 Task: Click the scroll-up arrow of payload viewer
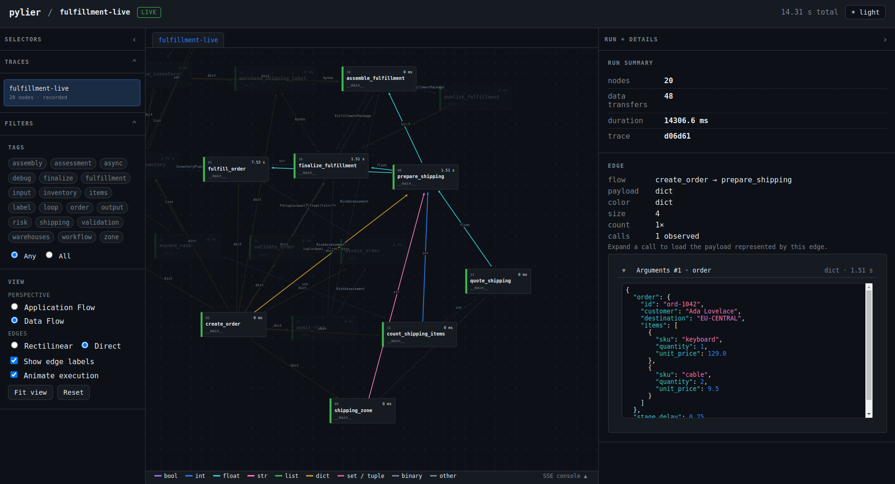tap(869, 287)
